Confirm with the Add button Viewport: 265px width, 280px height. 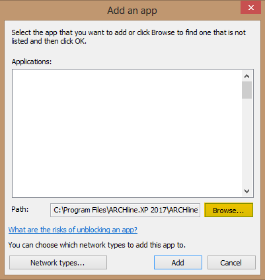click(178, 263)
